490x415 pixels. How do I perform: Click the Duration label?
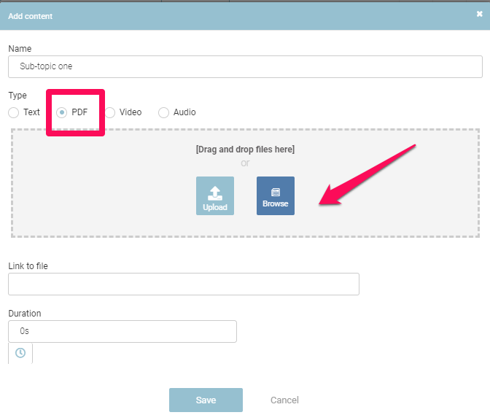(x=25, y=314)
